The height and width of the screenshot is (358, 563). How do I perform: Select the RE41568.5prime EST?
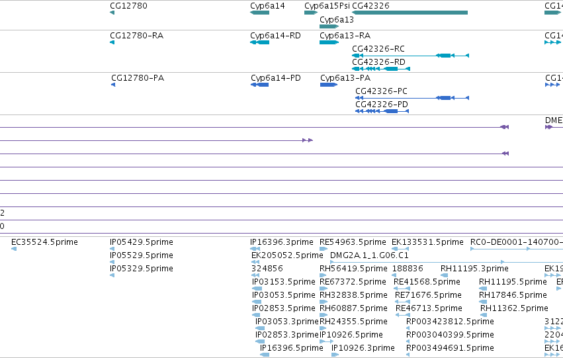pyautogui.click(x=427, y=282)
